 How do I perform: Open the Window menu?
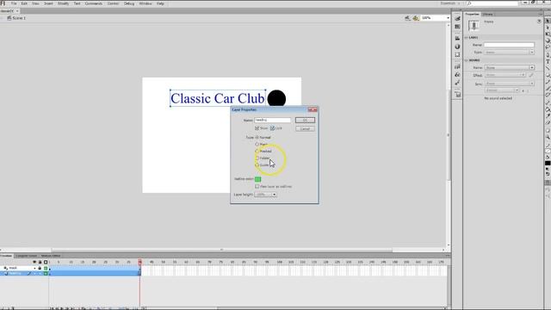click(145, 3)
